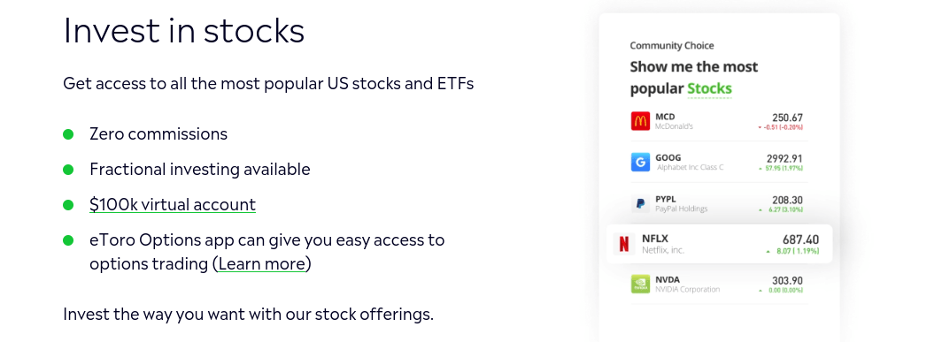This screenshot has width=942, height=342.
Task: Click the PayPal logo icon
Action: click(640, 203)
